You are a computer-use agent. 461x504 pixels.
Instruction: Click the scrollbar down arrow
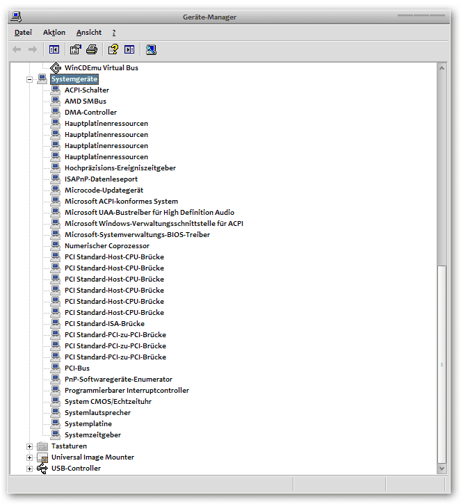click(442, 469)
